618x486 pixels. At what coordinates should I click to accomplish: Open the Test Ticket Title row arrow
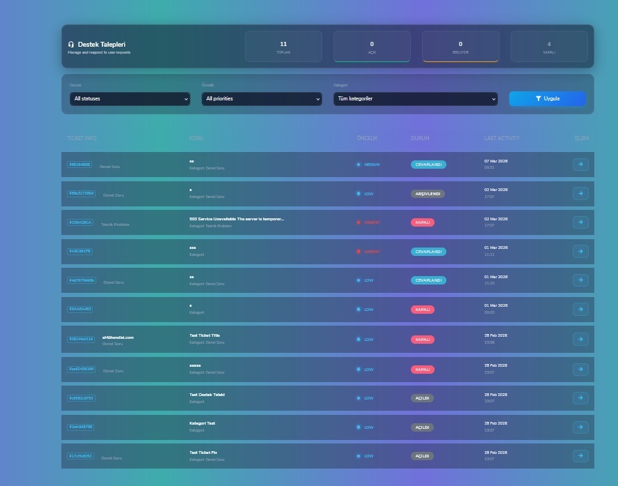580,339
